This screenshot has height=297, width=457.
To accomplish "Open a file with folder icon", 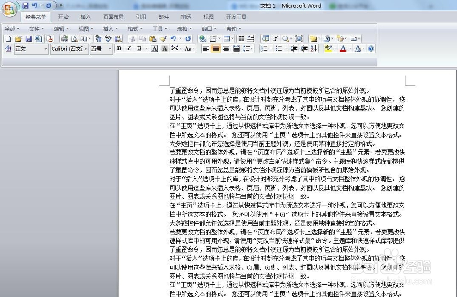I will [18, 38].
